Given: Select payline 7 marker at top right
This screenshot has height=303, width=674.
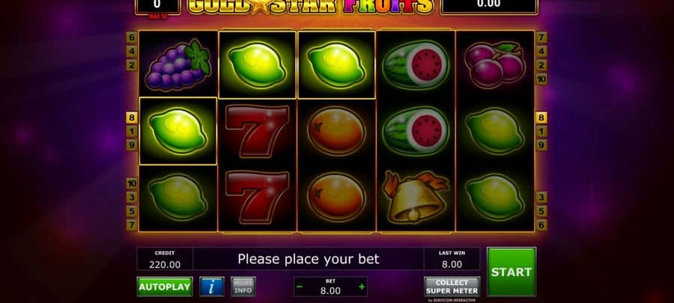Looking at the screenshot, I should [541, 37].
